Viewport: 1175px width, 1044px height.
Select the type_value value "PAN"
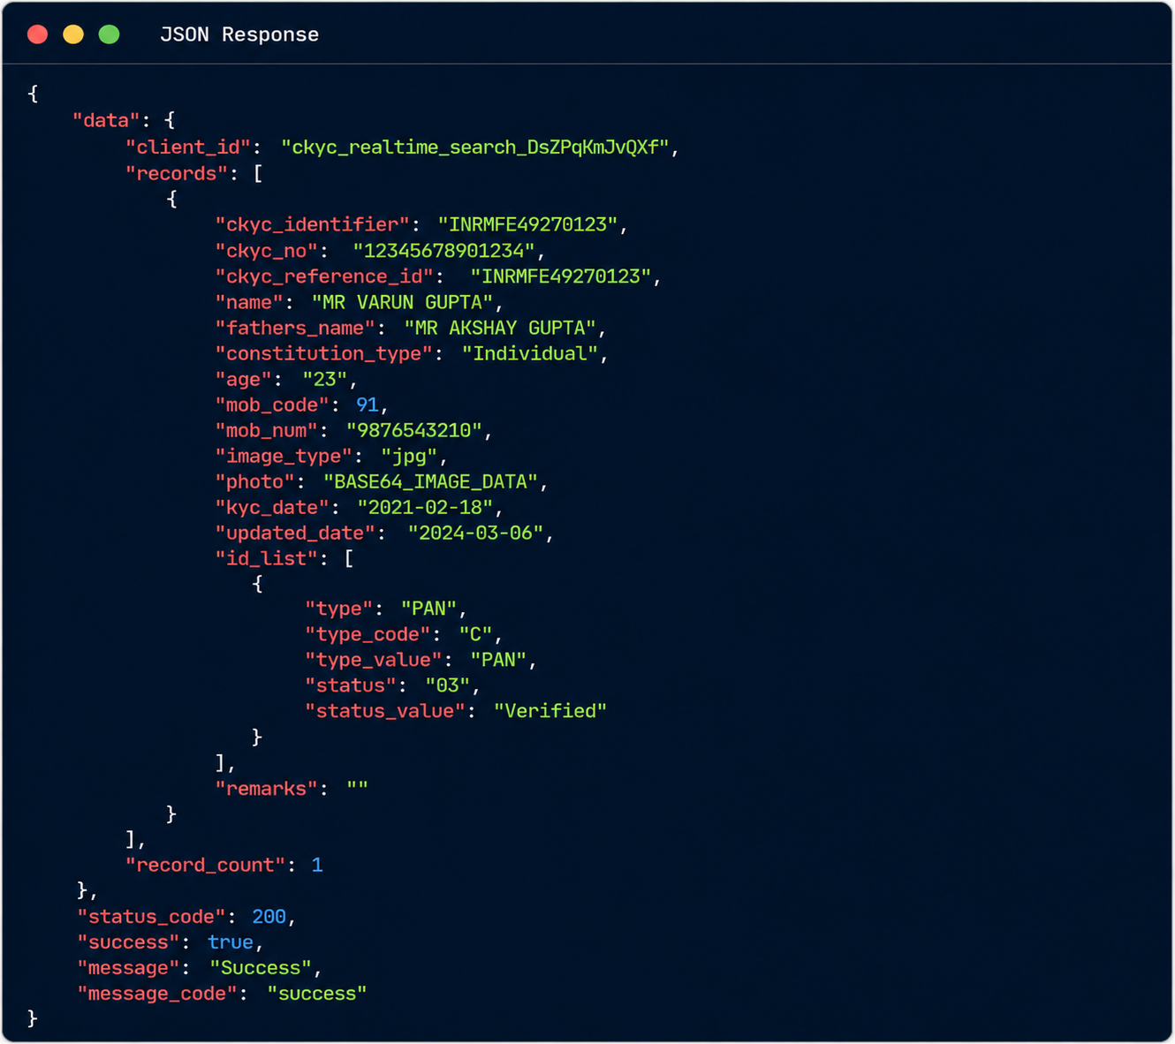(498, 660)
